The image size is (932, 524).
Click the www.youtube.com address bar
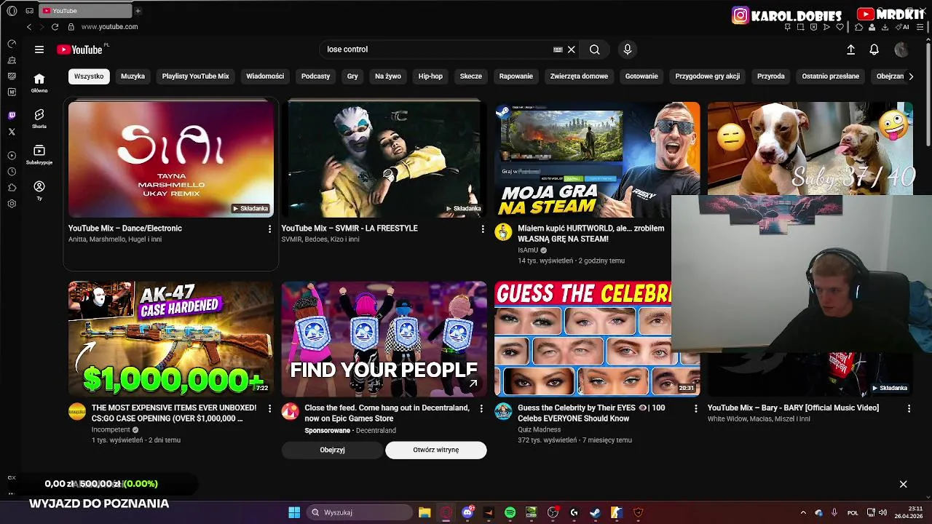click(109, 27)
